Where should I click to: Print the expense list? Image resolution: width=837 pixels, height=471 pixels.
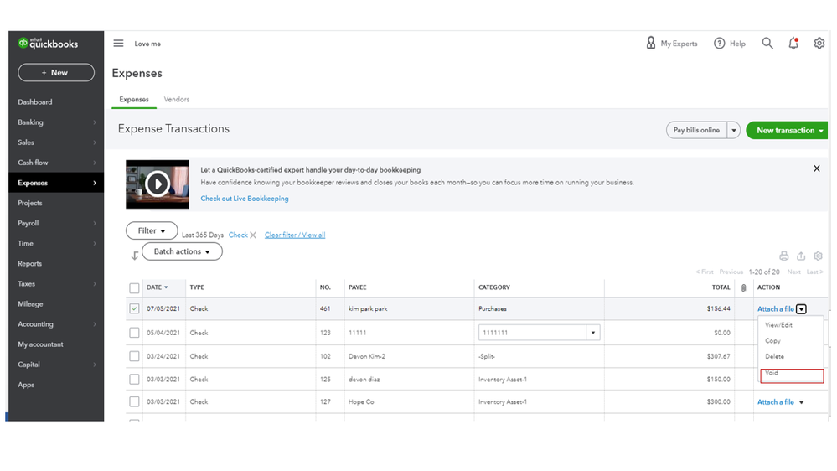pyautogui.click(x=783, y=256)
